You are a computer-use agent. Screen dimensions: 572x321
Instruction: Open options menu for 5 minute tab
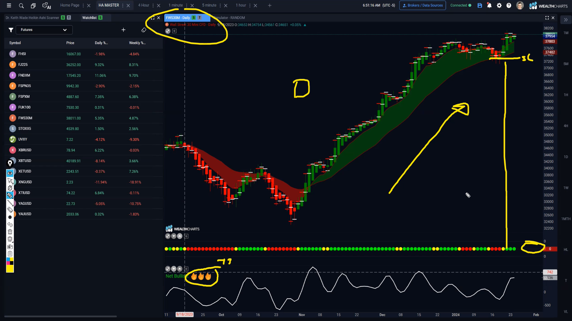coord(220,5)
